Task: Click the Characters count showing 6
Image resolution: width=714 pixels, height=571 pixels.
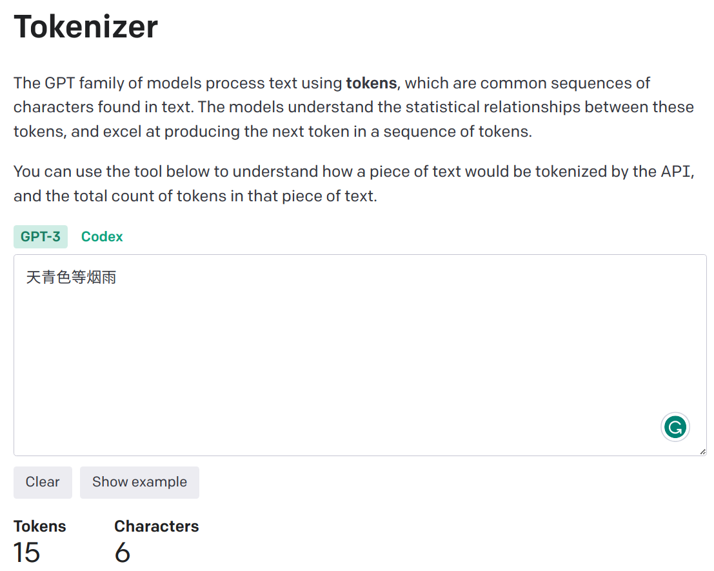Action: coord(123,553)
